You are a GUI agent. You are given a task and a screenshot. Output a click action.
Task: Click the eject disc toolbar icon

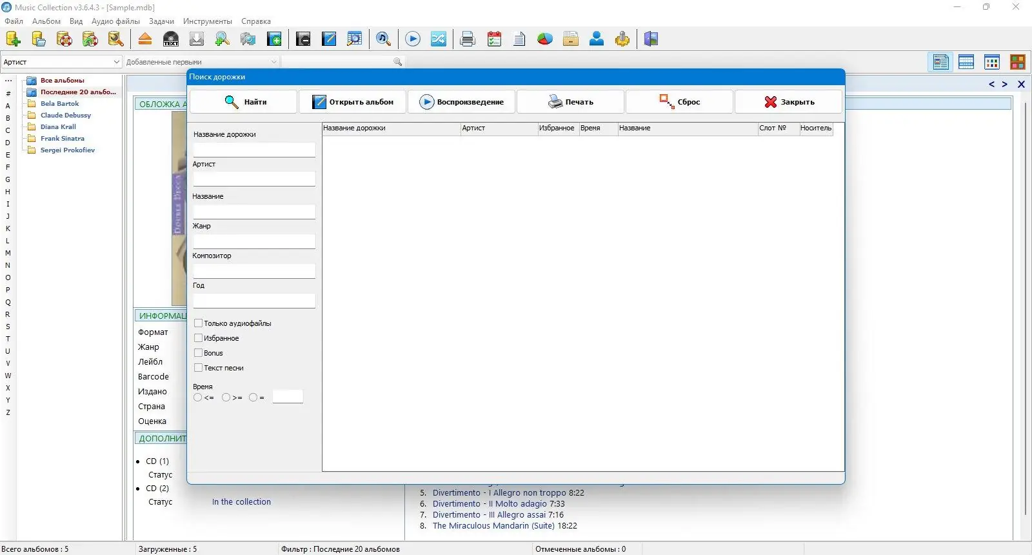(145, 39)
